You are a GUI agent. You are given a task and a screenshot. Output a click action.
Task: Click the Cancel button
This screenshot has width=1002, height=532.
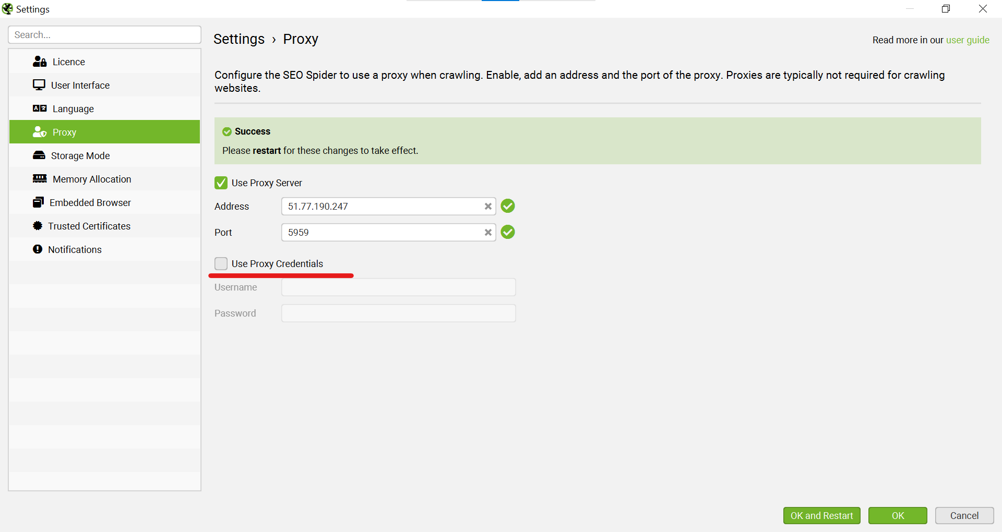[x=964, y=515]
